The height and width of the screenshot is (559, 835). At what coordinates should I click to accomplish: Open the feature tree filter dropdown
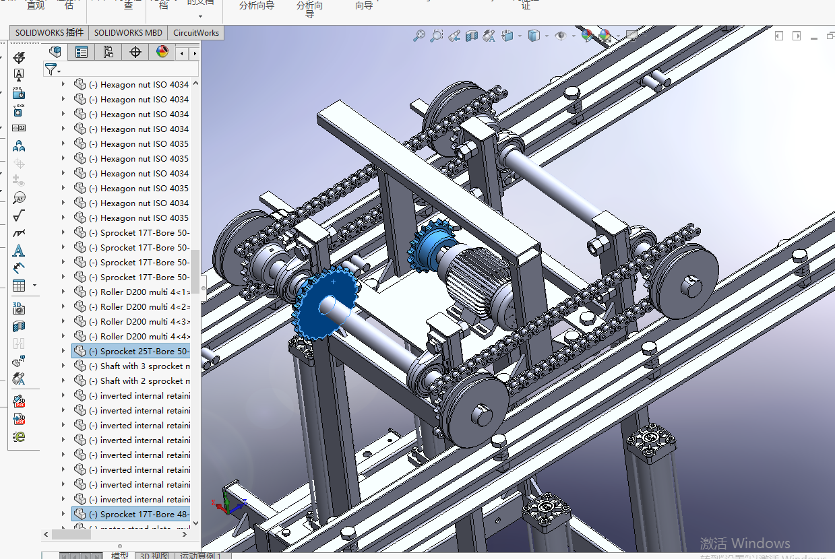[x=53, y=69]
